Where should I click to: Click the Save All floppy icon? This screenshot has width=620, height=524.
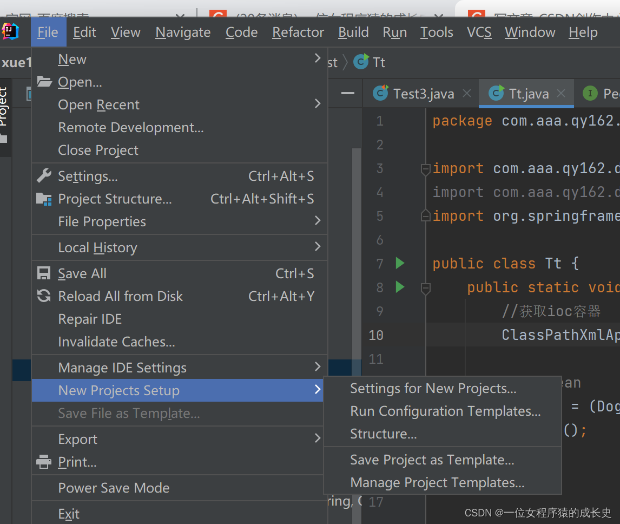(43, 273)
